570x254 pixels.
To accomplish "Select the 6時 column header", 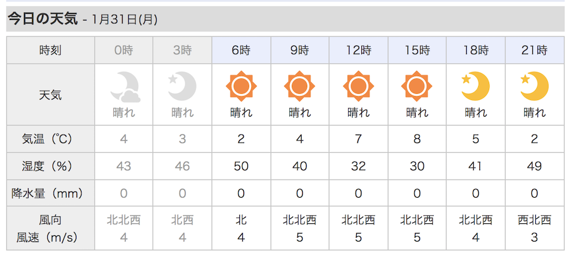I will (x=241, y=51).
